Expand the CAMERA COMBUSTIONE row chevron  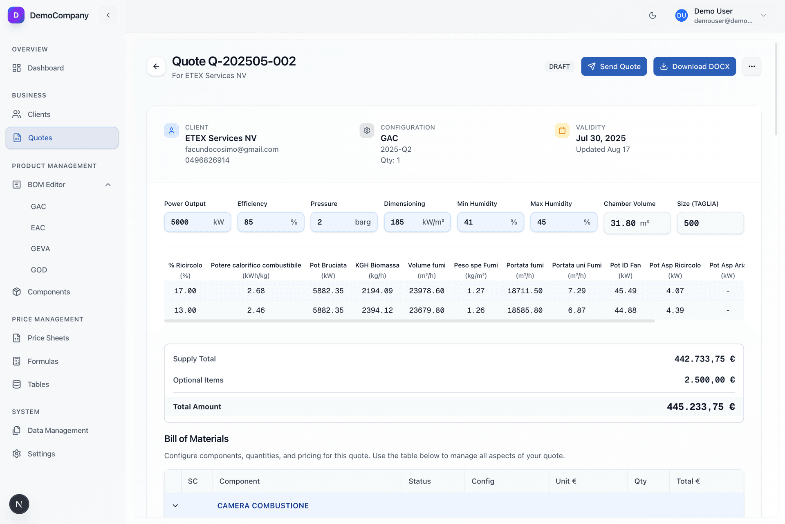click(175, 506)
